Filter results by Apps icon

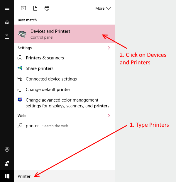(x=23, y=8)
